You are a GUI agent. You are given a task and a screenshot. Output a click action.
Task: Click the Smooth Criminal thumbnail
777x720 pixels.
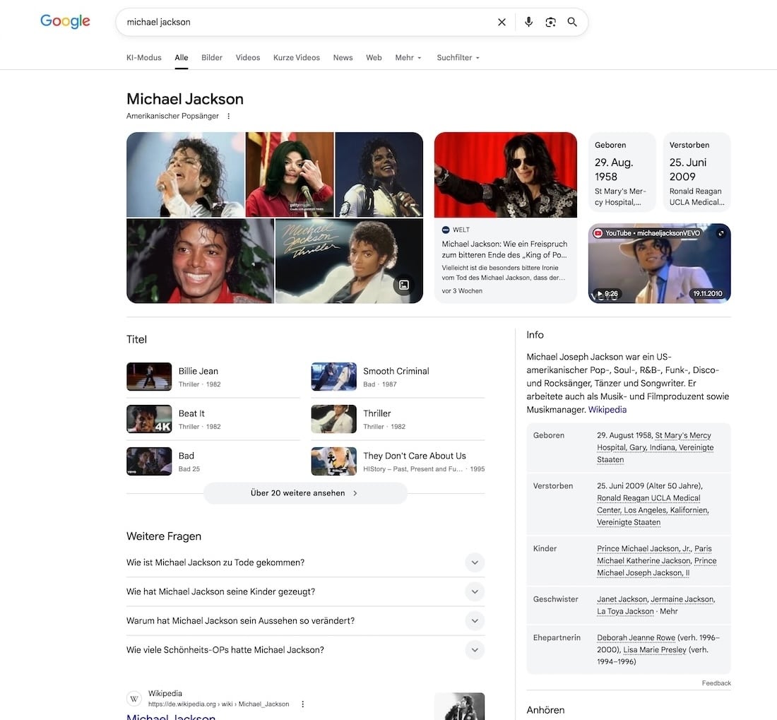(333, 377)
